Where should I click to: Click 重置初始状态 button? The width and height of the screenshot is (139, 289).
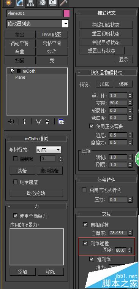(106, 33)
